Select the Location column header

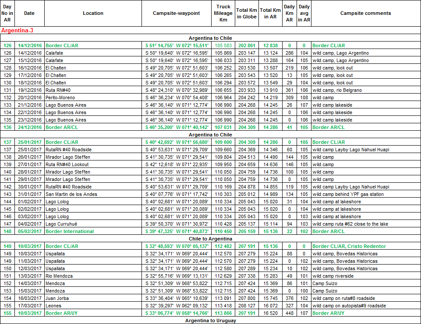93,13
